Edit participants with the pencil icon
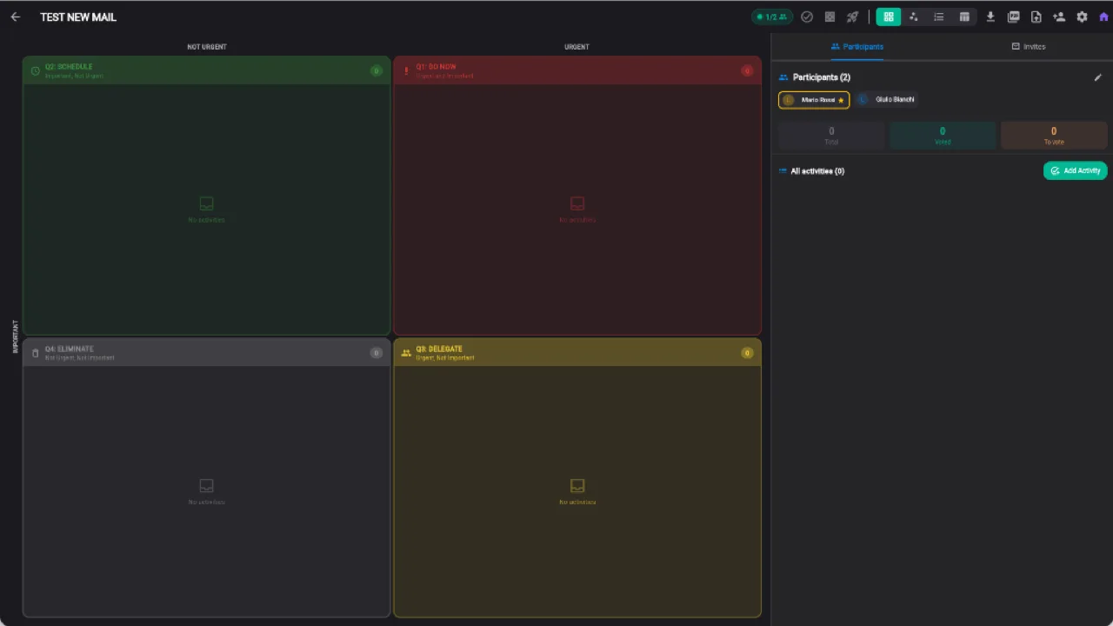The width and height of the screenshot is (1113, 626). [x=1097, y=77]
